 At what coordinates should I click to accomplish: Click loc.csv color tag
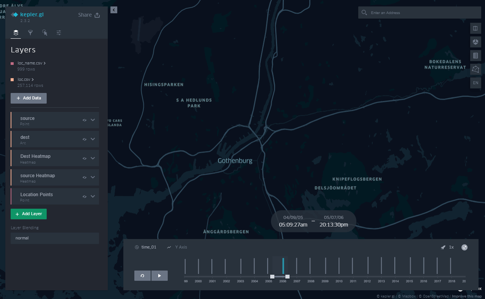pyautogui.click(x=12, y=80)
